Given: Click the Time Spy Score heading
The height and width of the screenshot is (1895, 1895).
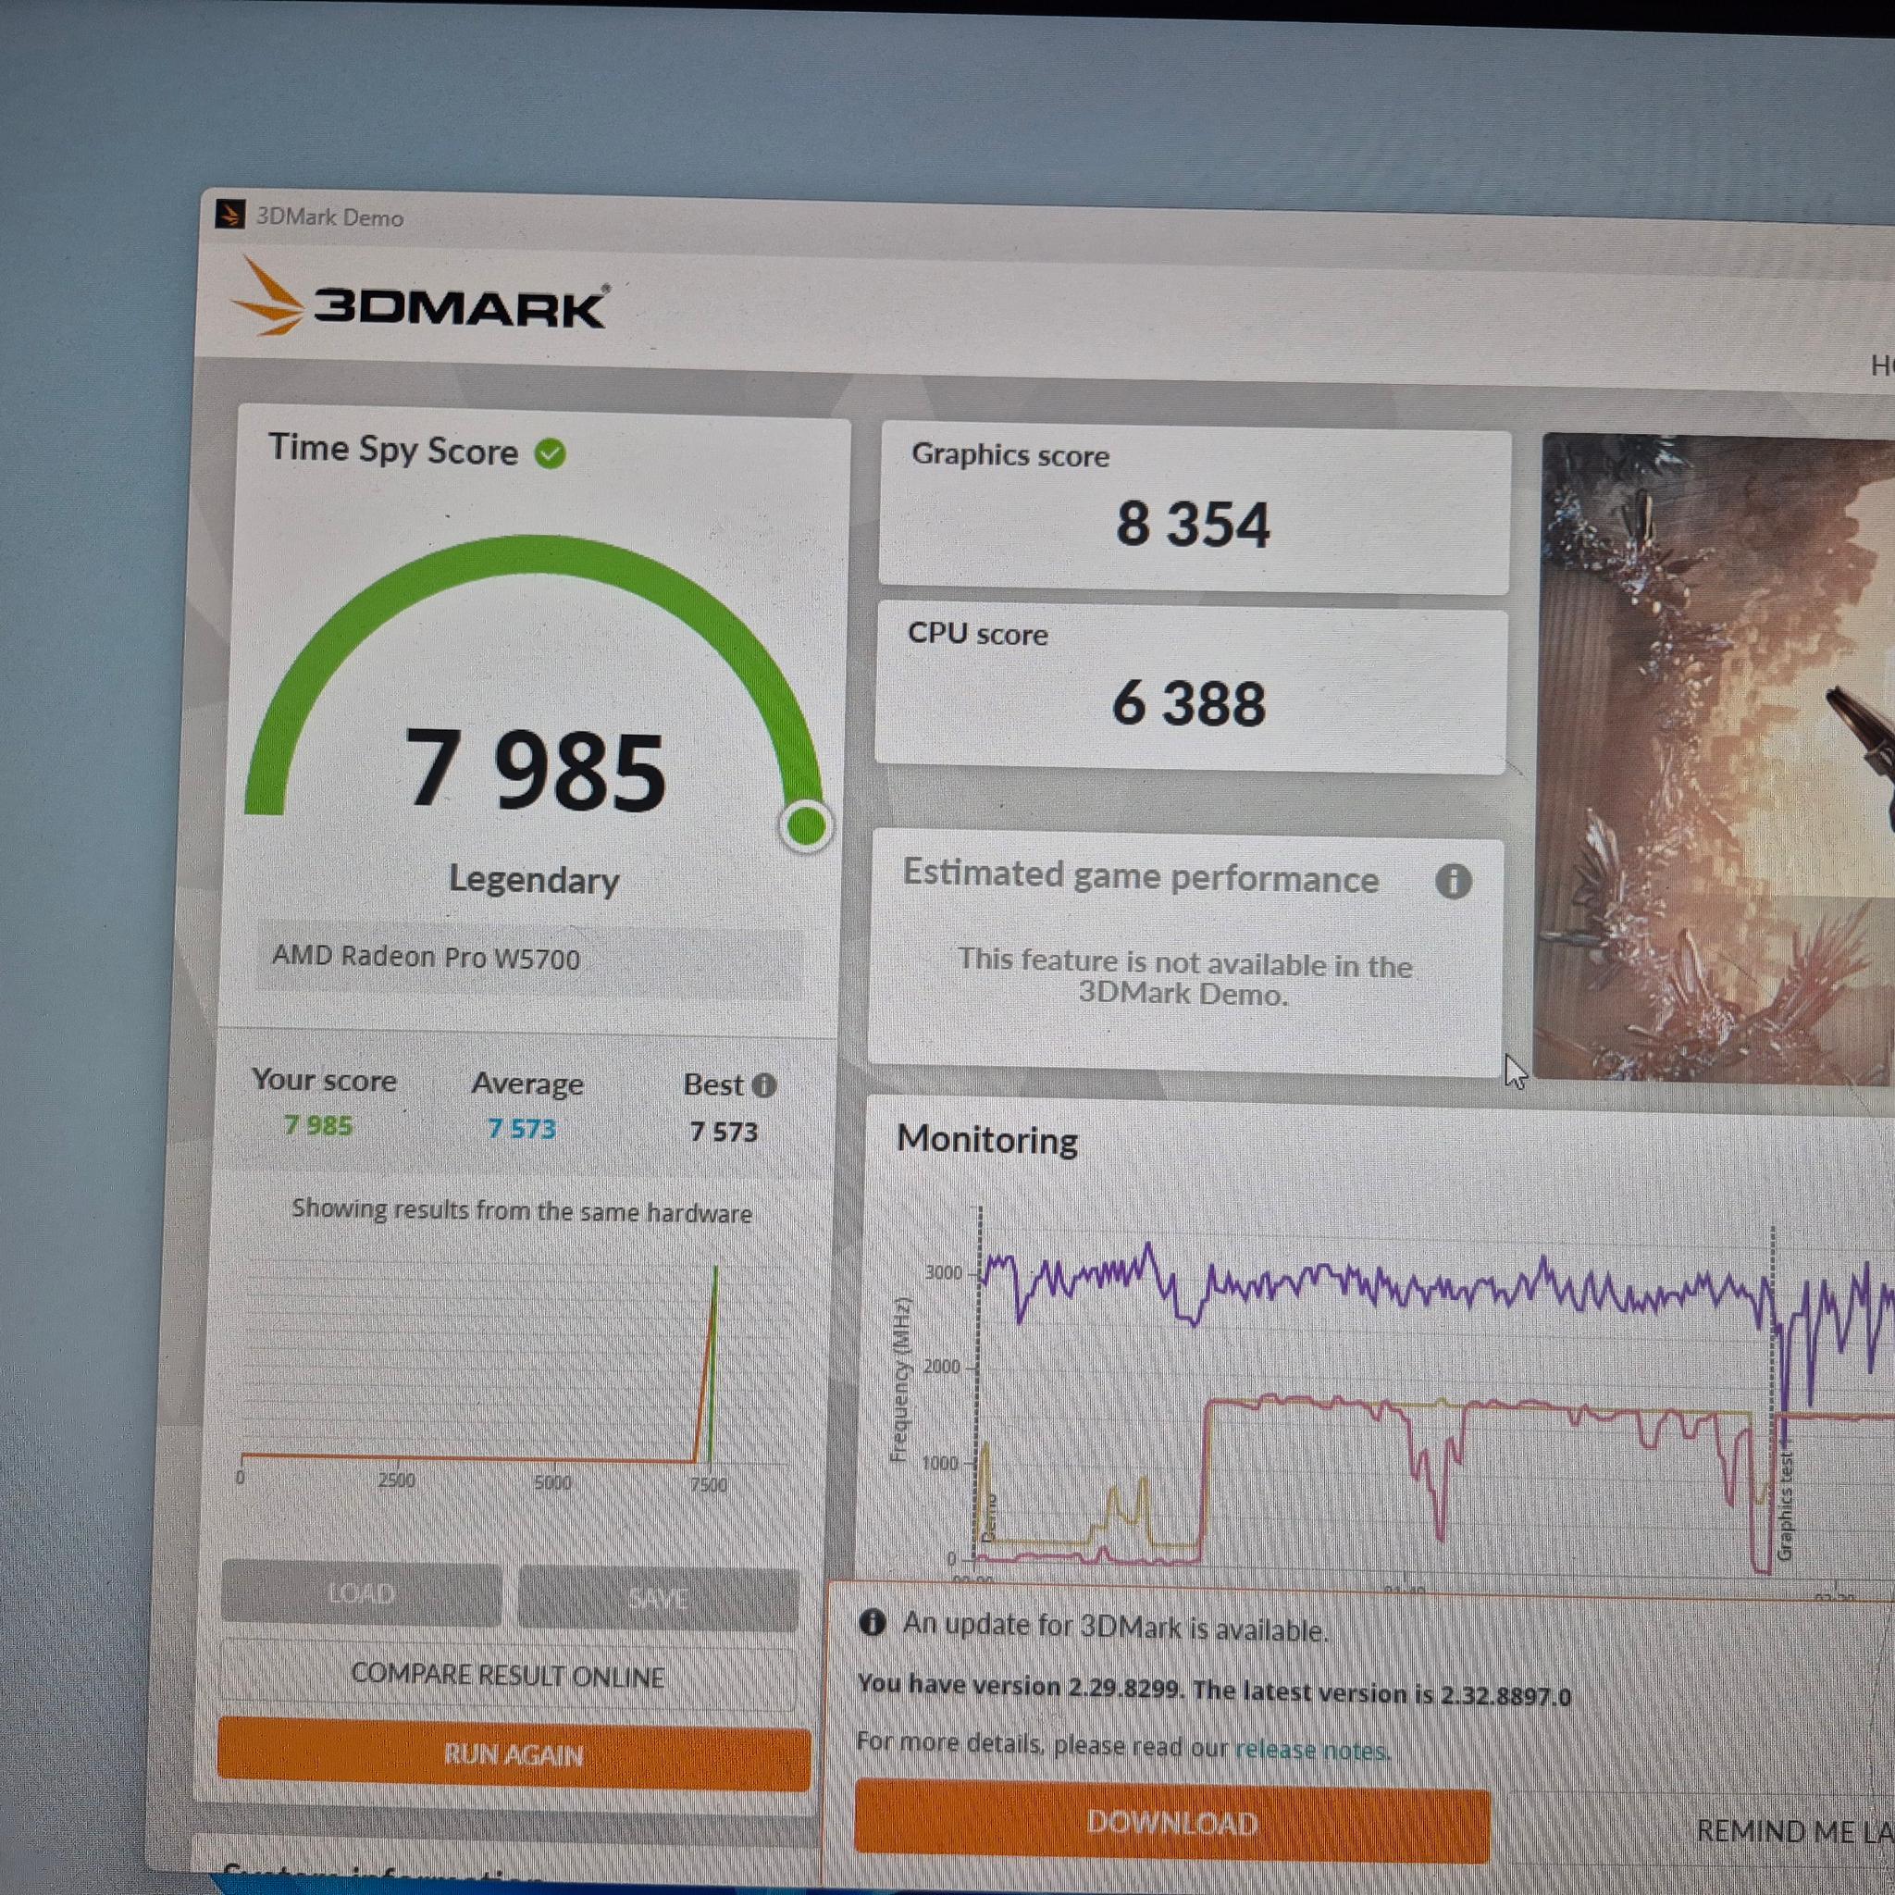Looking at the screenshot, I should (x=393, y=449).
